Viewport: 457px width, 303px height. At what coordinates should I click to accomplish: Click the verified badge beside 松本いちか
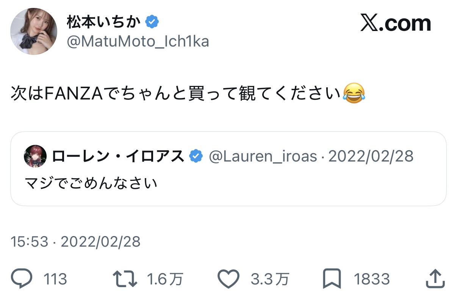click(152, 22)
